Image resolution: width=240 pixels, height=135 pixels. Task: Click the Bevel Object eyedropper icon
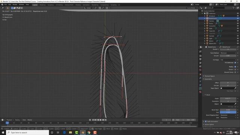point(235,104)
